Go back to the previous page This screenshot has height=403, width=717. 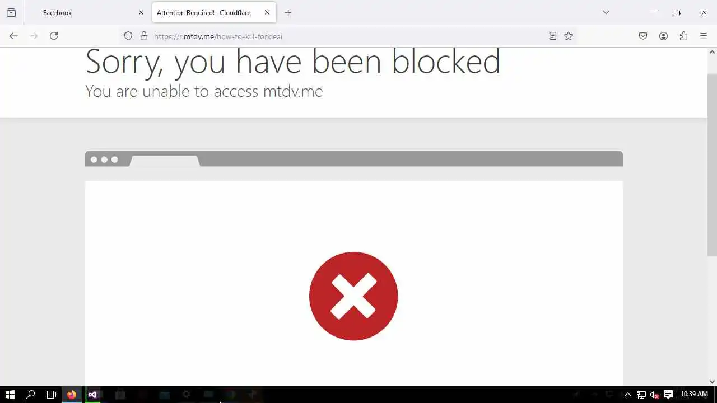tap(13, 36)
